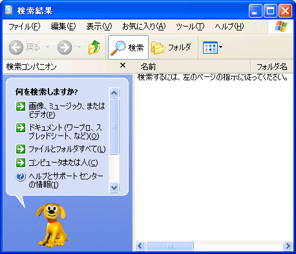Viewport: 296px width, 254px height.
Task: Click the help question mark icon
Action: [21, 176]
